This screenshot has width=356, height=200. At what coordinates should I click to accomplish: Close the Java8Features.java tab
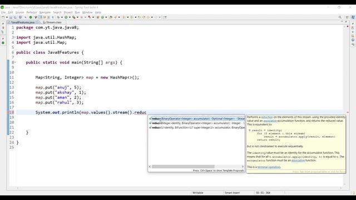[37, 22]
